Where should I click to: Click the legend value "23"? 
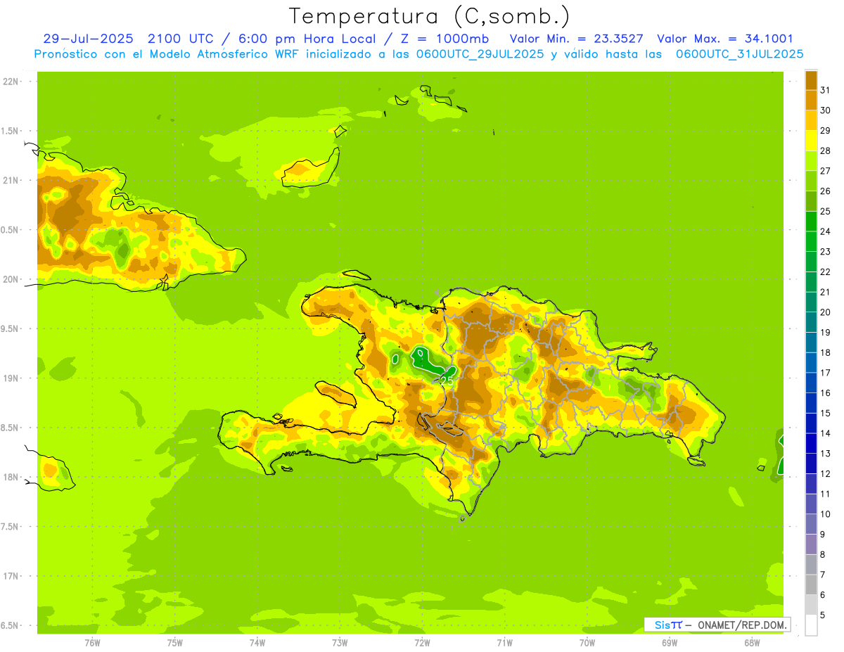(825, 252)
